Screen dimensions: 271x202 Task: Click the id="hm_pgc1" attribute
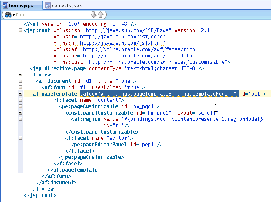[x=139, y=106]
